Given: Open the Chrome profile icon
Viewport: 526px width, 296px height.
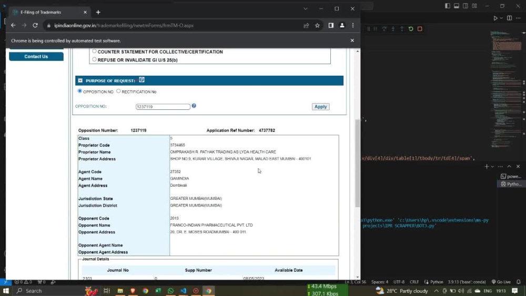Looking at the screenshot, I should (342, 25).
